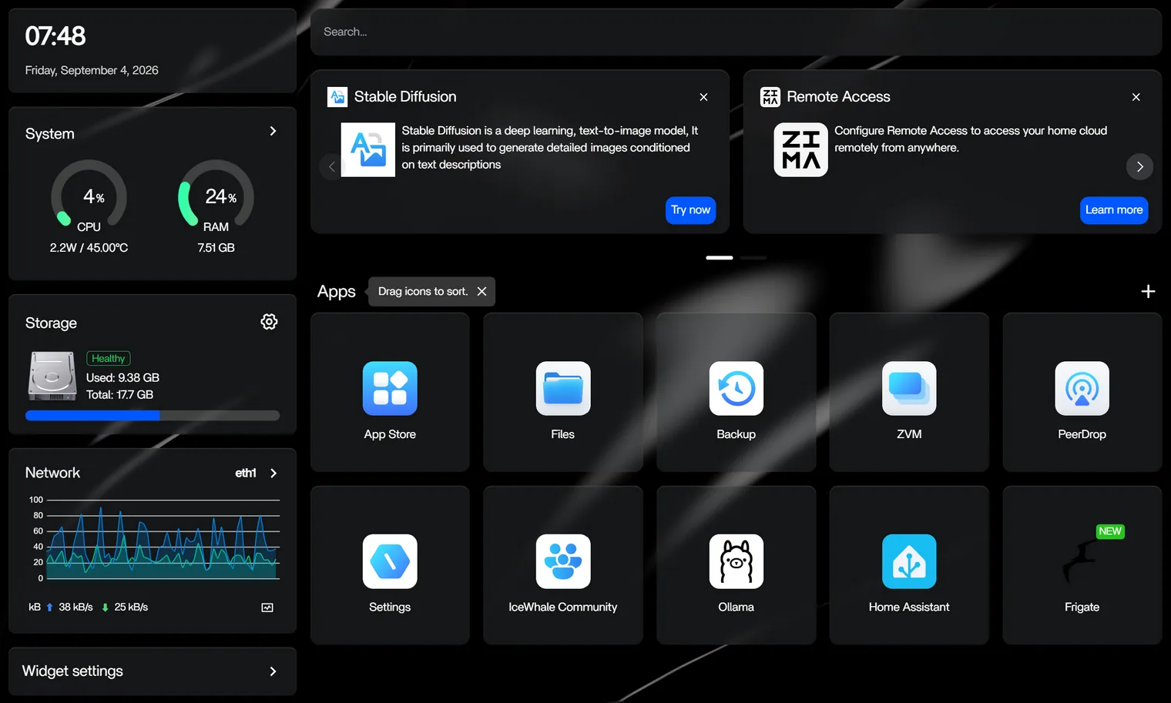
Task: Click the date Friday, September 4, 2026
Action: pos(92,70)
